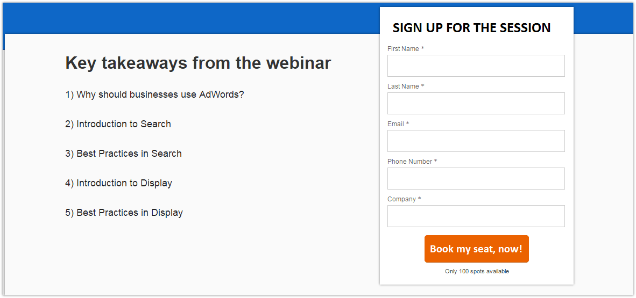Click the First Name input field

(476, 66)
